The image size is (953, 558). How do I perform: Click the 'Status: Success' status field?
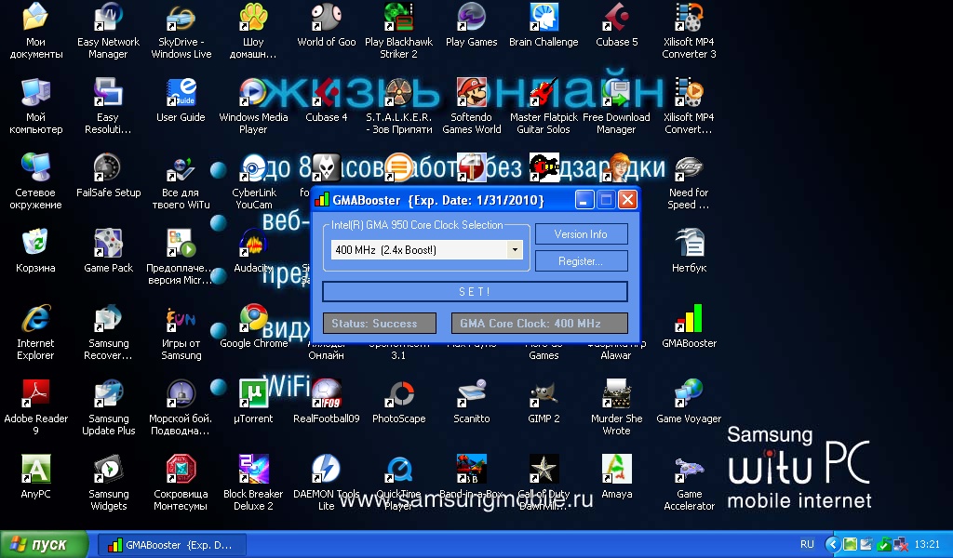point(380,323)
